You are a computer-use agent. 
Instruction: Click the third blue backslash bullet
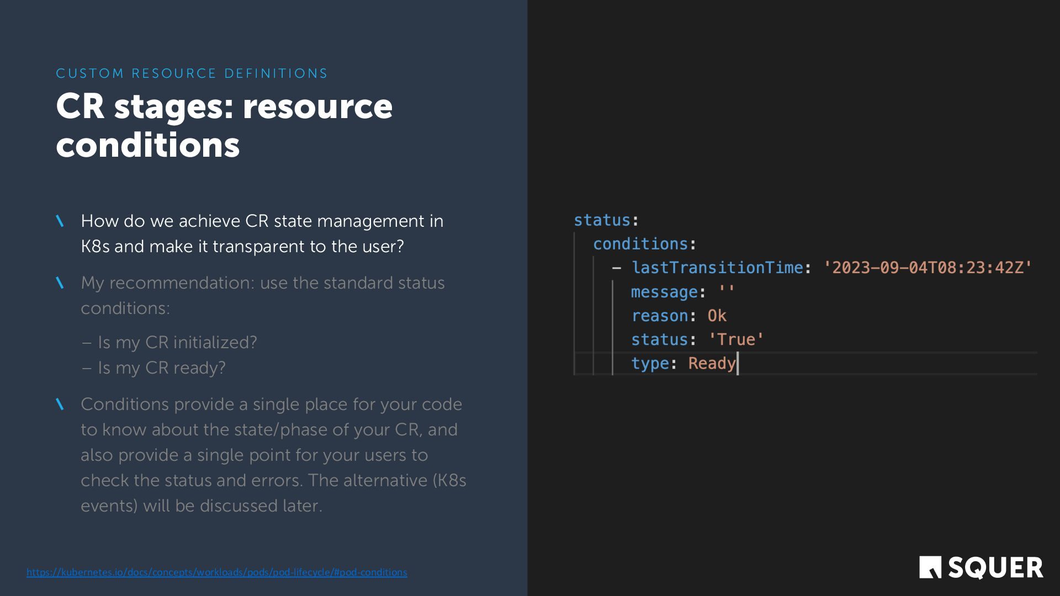(x=60, y=405)
